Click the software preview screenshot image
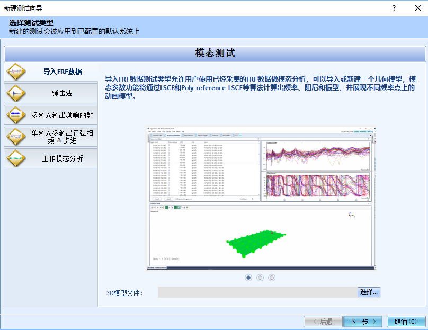This screenshot has width=428, height=330. (x=261, y=198)
